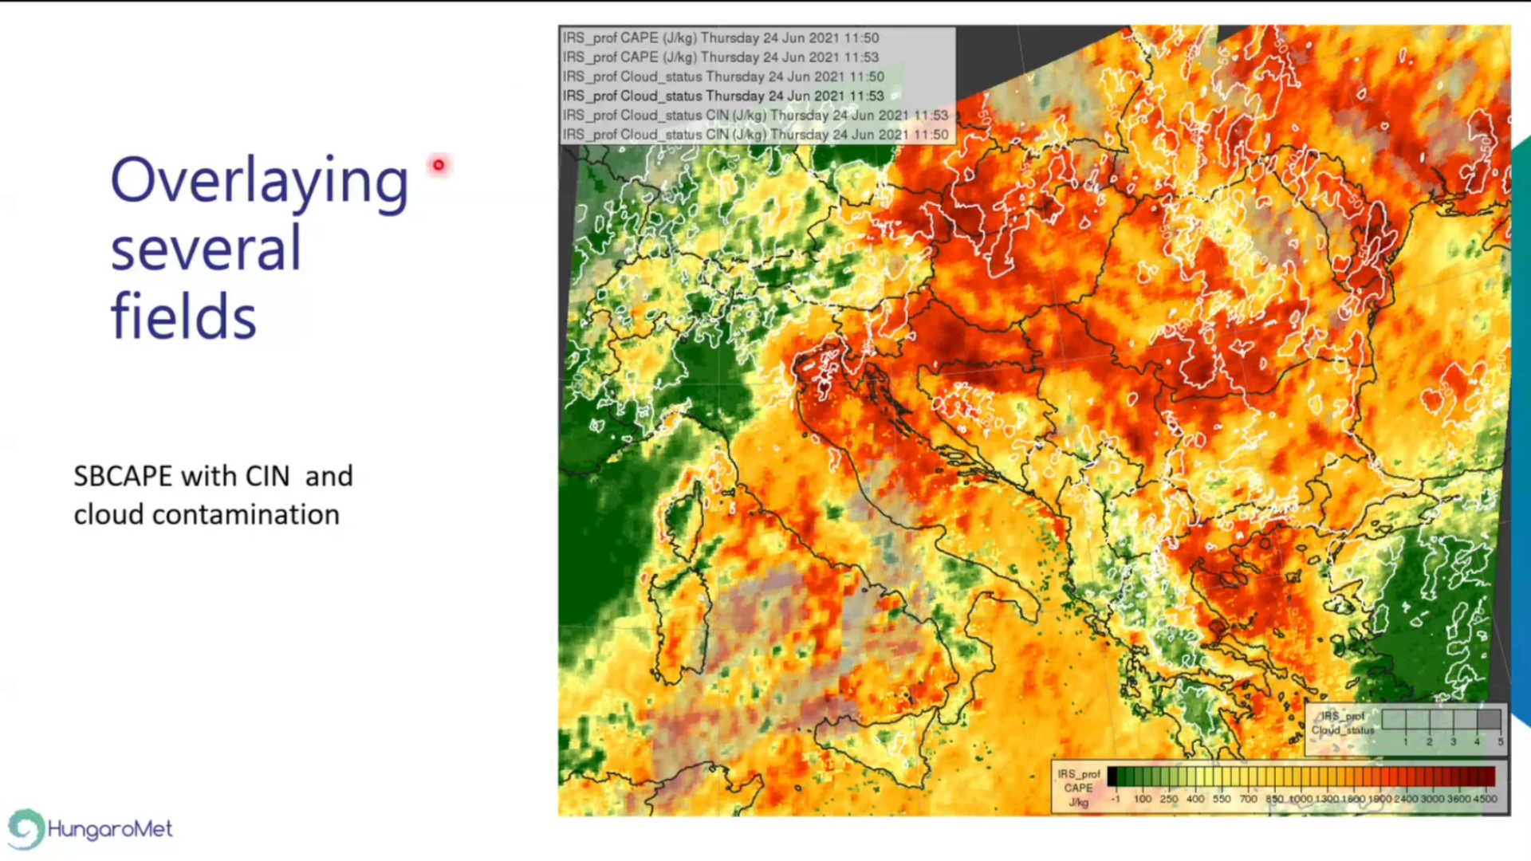This screenshot has height=861, width=1531.
Task: Click the first Cloud_status legend box
Action: coord(1393,720)
